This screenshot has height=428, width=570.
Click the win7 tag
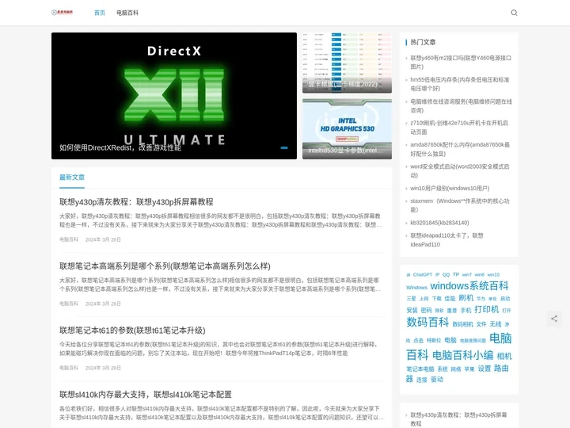tap(467, 275)
